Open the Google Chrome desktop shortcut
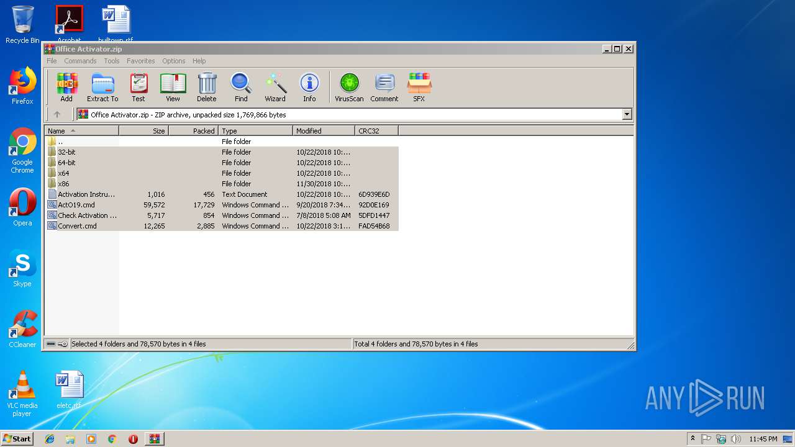Image resolution: width=795 pixels, height=447 pixels. (x=22, y=151)
